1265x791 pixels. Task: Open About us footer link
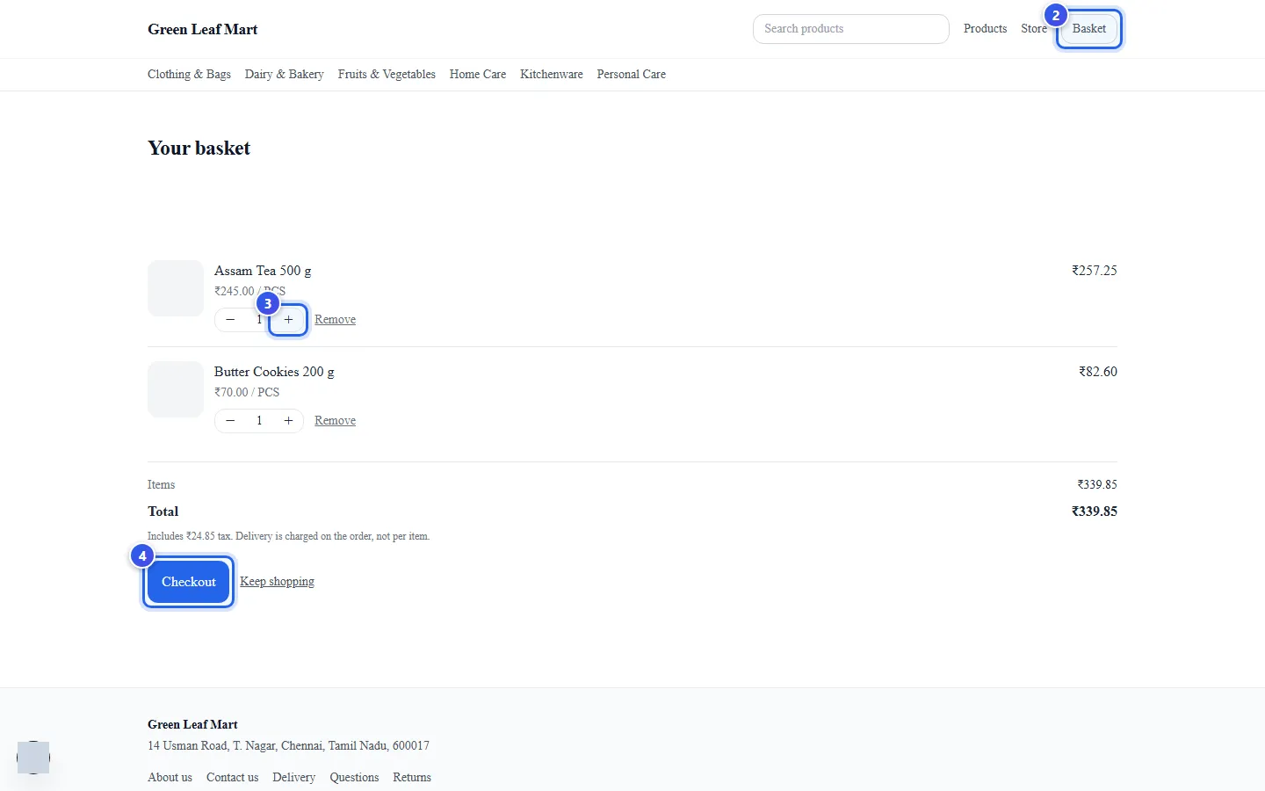tap(170, 778)
